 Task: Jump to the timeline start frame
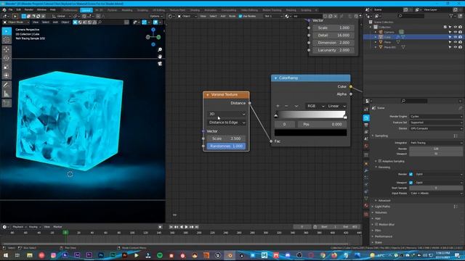click(x=171, y=227)
